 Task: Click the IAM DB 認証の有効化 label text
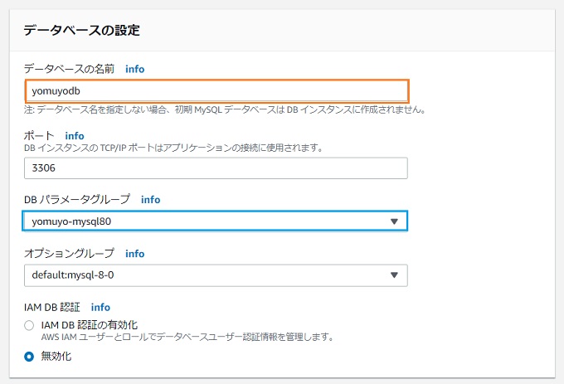click(90, 325)
